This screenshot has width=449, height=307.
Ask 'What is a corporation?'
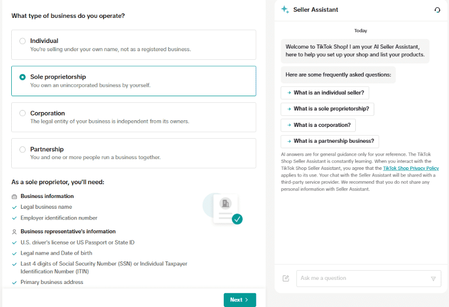point(318,125)
